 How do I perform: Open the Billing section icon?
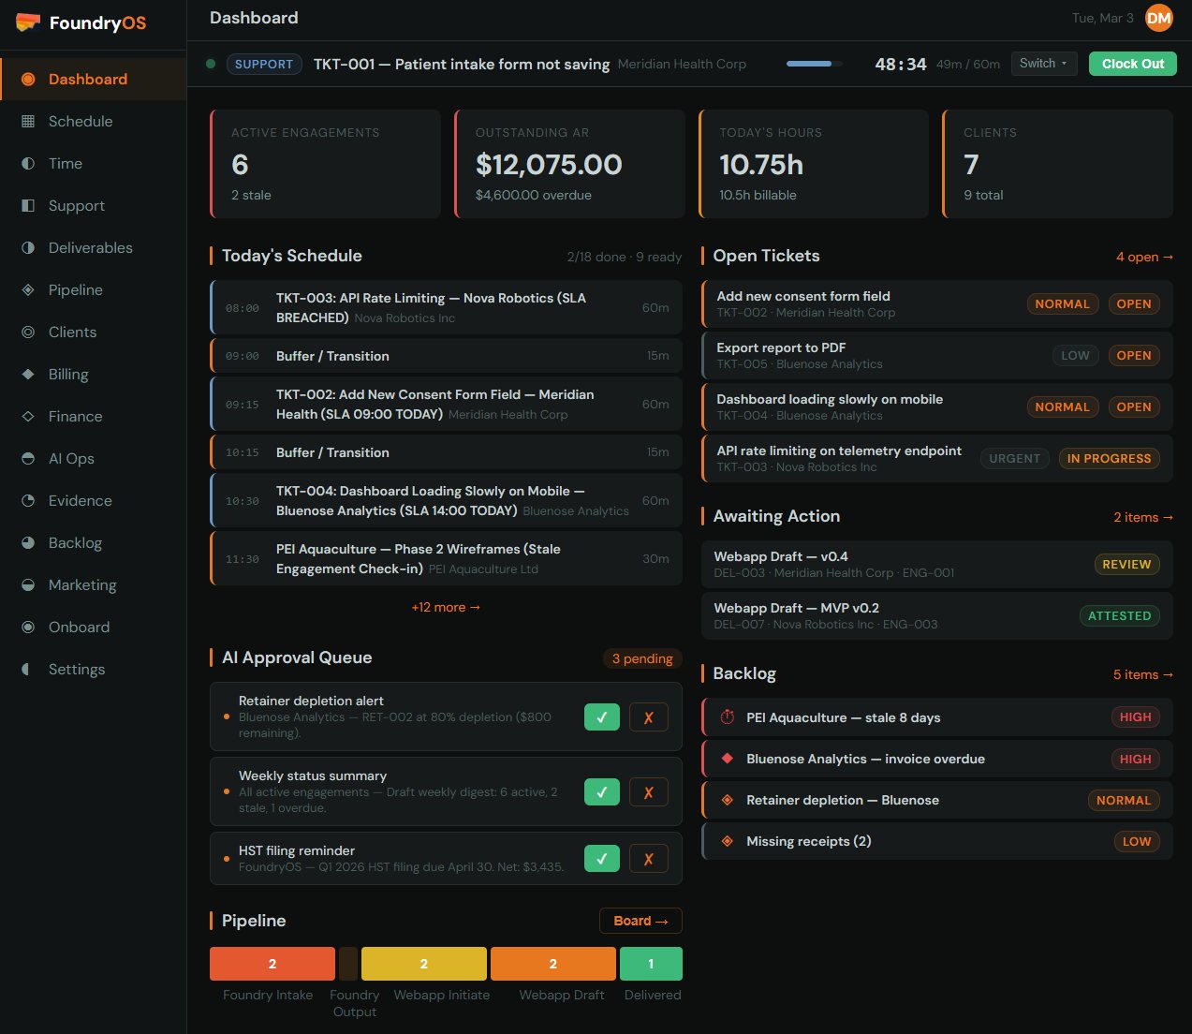click(29, 374)
